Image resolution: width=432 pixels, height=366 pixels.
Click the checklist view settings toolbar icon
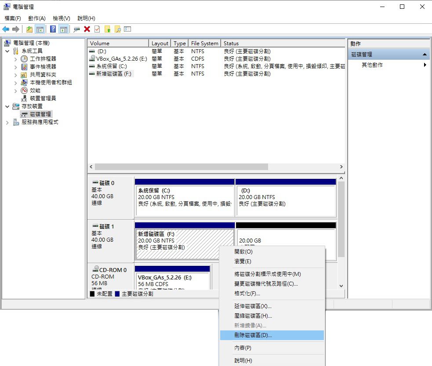[127, 29]
